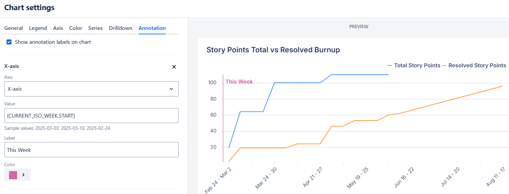Remove the X-axis annotation with the X icon
This screenshot has width=509, height=194.
click(174, 67)
